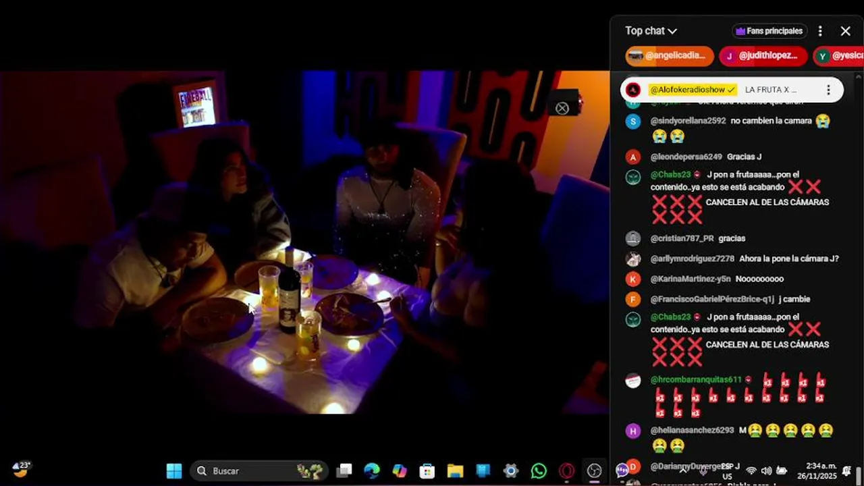This screenshot has height=486, width=864.
Task: Click the @cristian787_PR avatar
Action: [632, 239]
